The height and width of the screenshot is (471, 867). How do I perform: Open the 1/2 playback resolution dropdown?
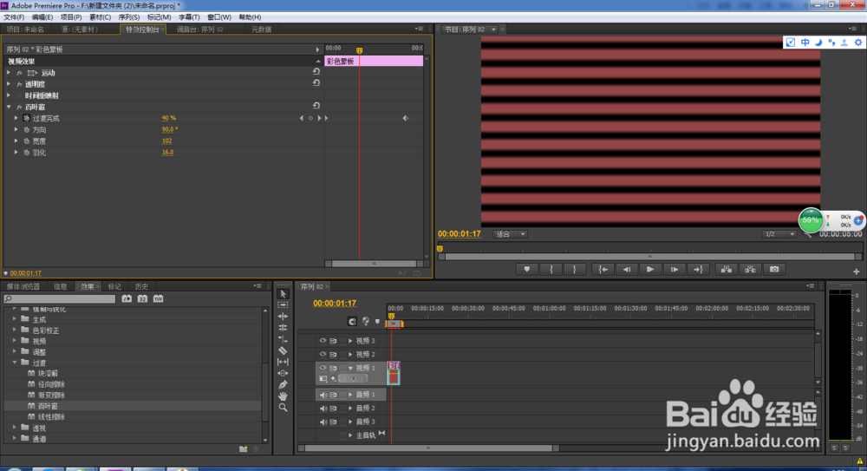pos(779,234)
